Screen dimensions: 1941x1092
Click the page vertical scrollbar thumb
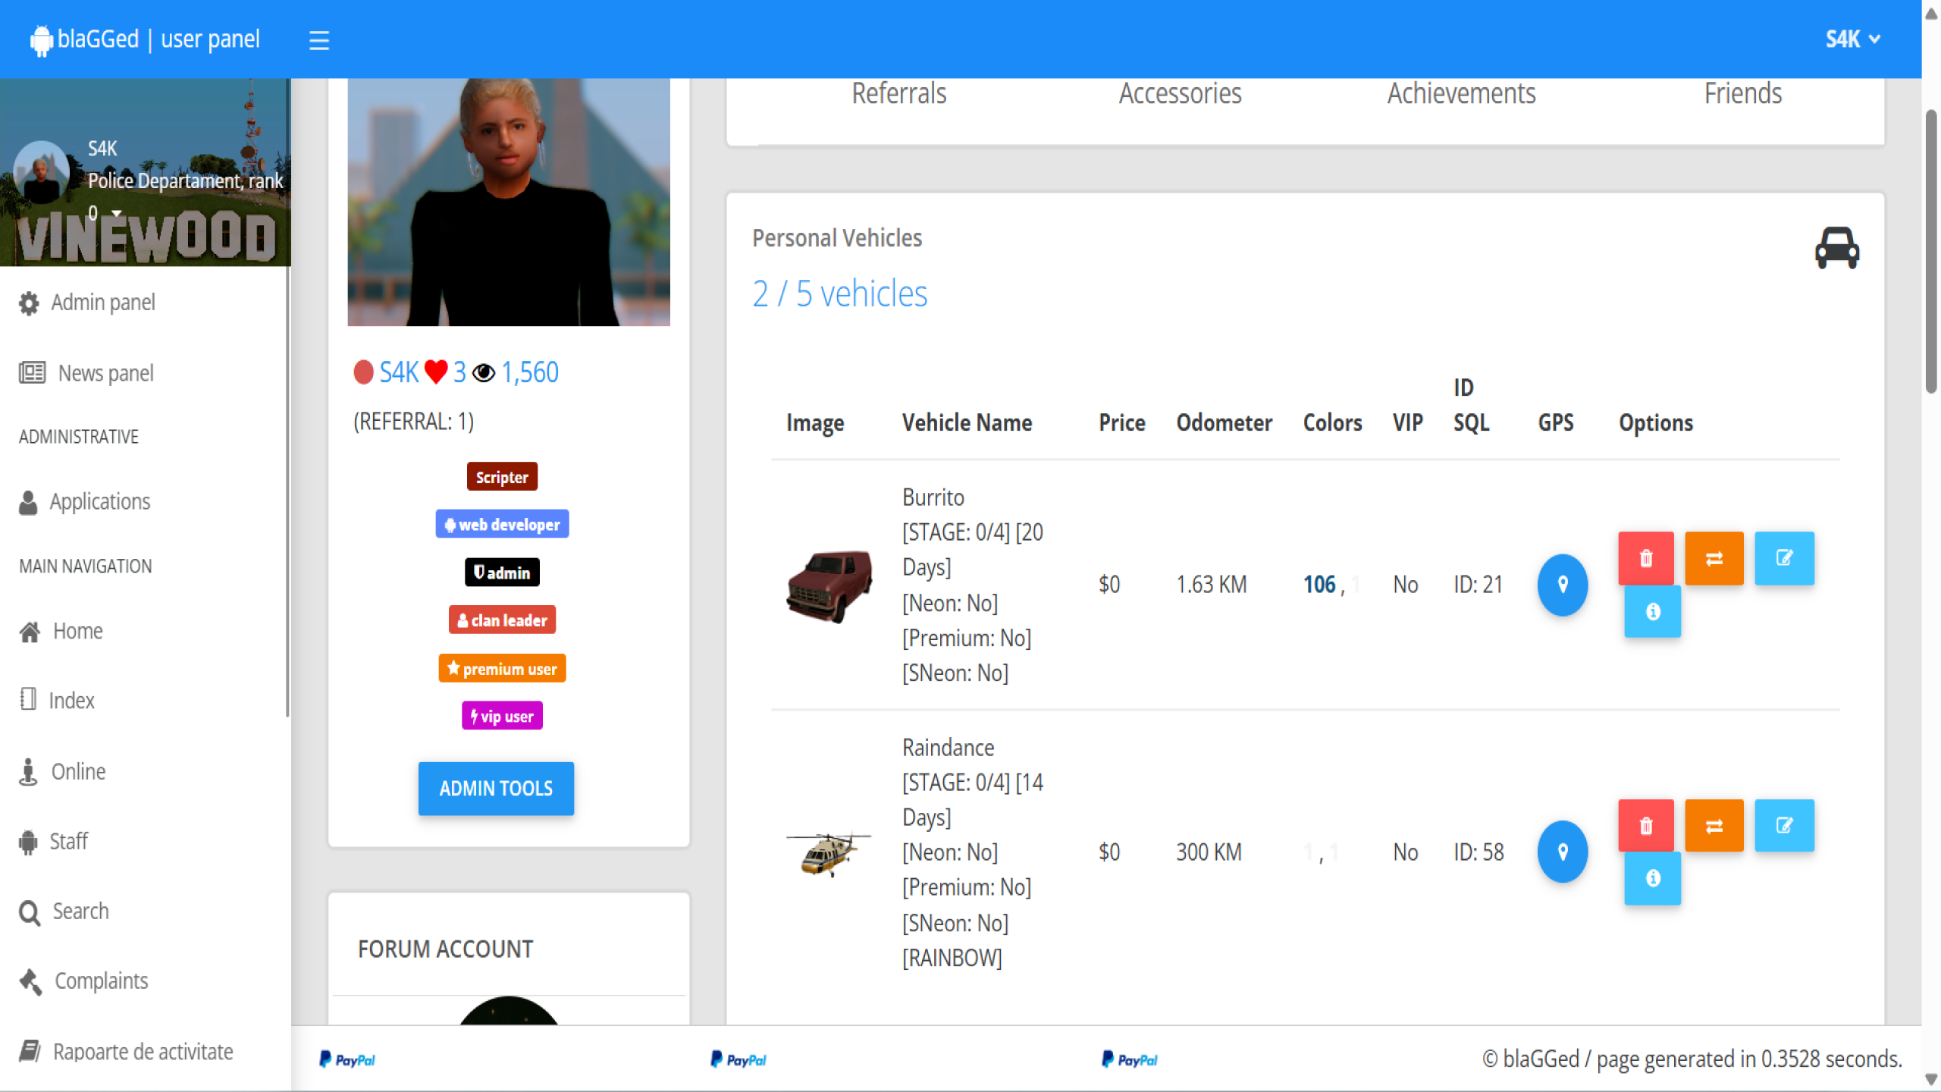point(1930,250)
